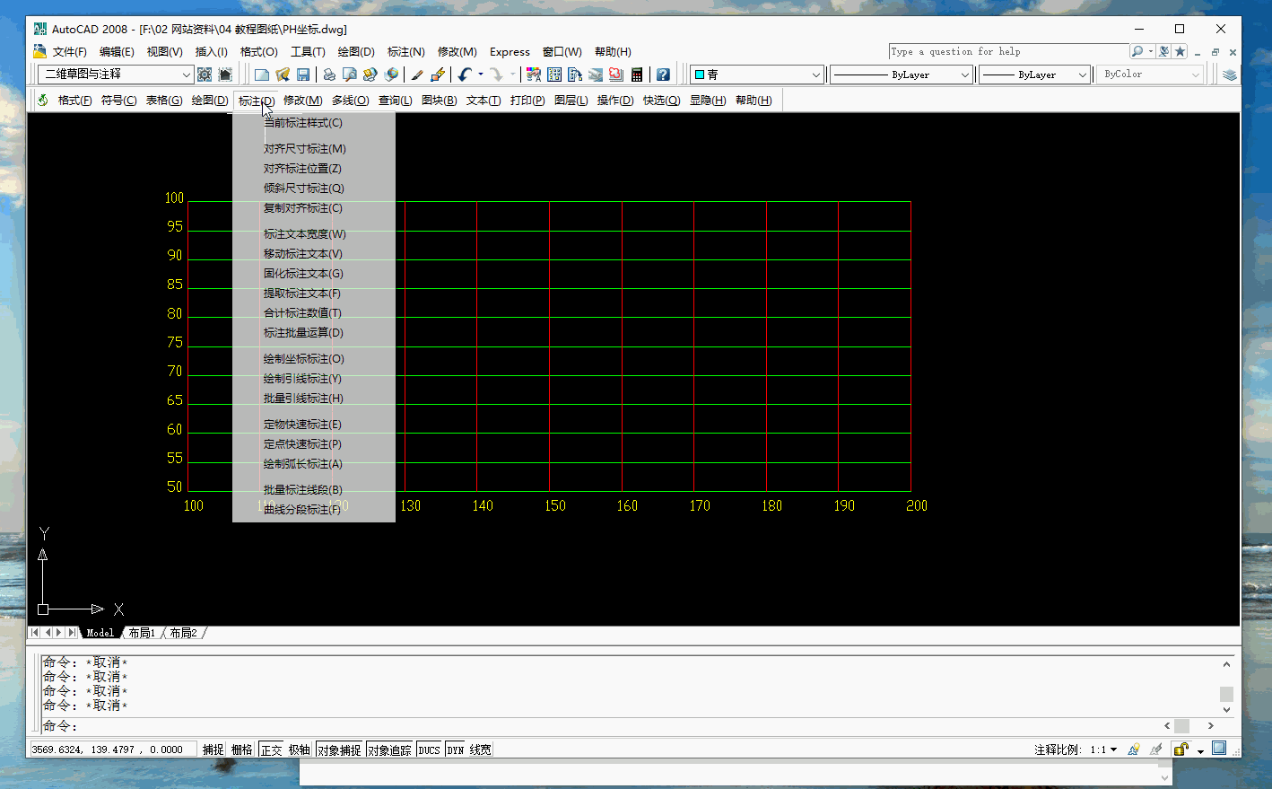Toggle 对象追踪 object snap tracking
The height and width of the screenshot is (789, 1272).
tap(389, 750)
